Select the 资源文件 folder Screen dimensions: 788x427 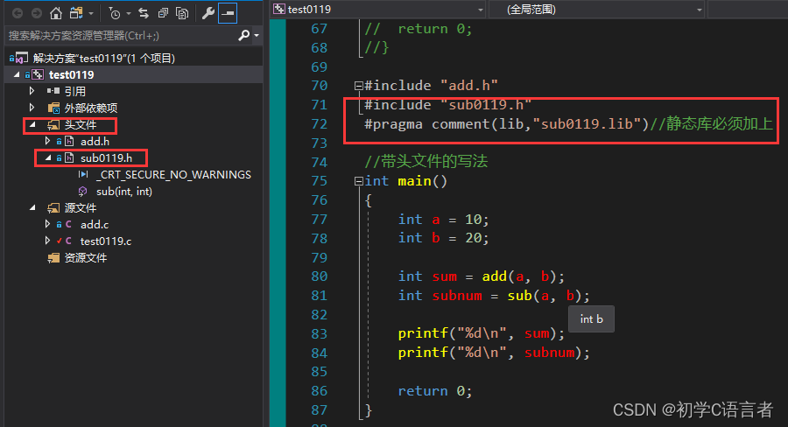coord(85,258)
